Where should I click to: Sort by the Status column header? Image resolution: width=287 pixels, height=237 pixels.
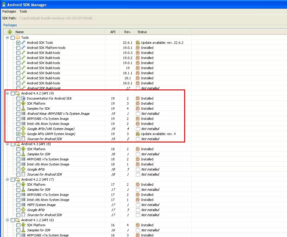163,32
